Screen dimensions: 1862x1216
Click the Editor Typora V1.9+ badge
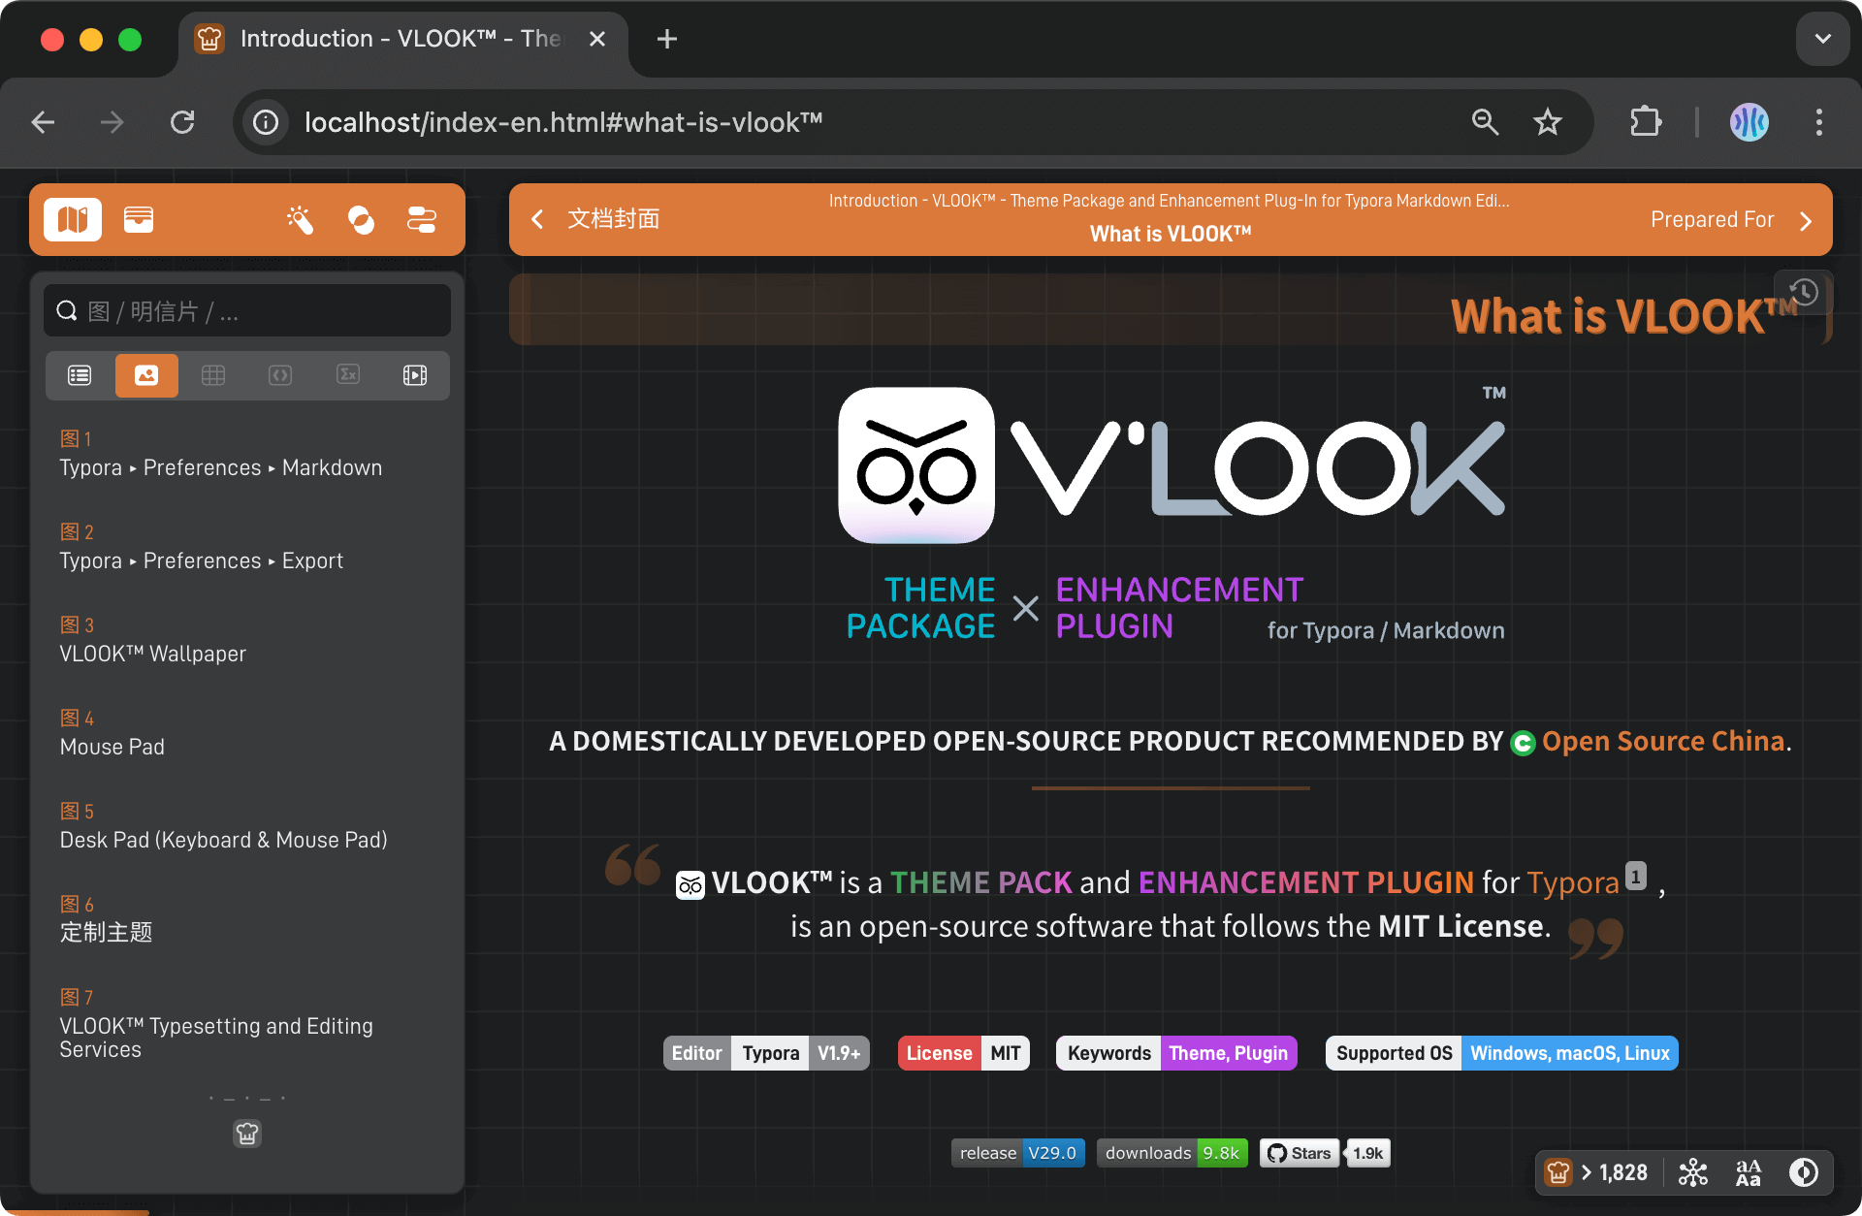tap(766, 1053)
